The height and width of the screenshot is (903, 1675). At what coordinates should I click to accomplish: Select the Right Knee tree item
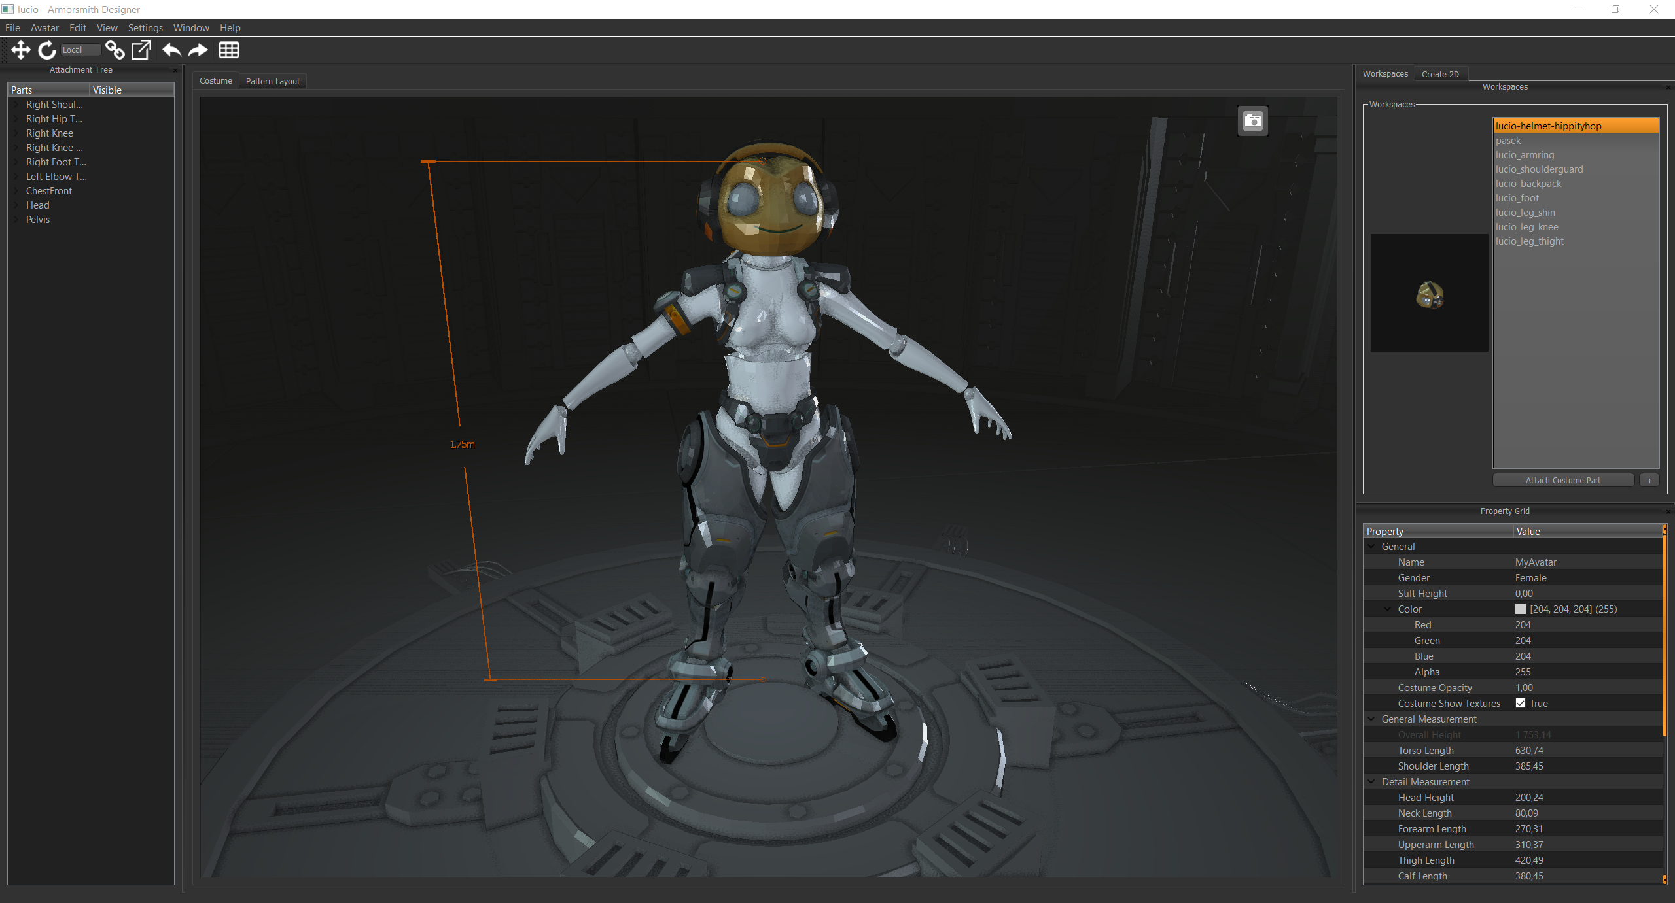pos(50,133)
